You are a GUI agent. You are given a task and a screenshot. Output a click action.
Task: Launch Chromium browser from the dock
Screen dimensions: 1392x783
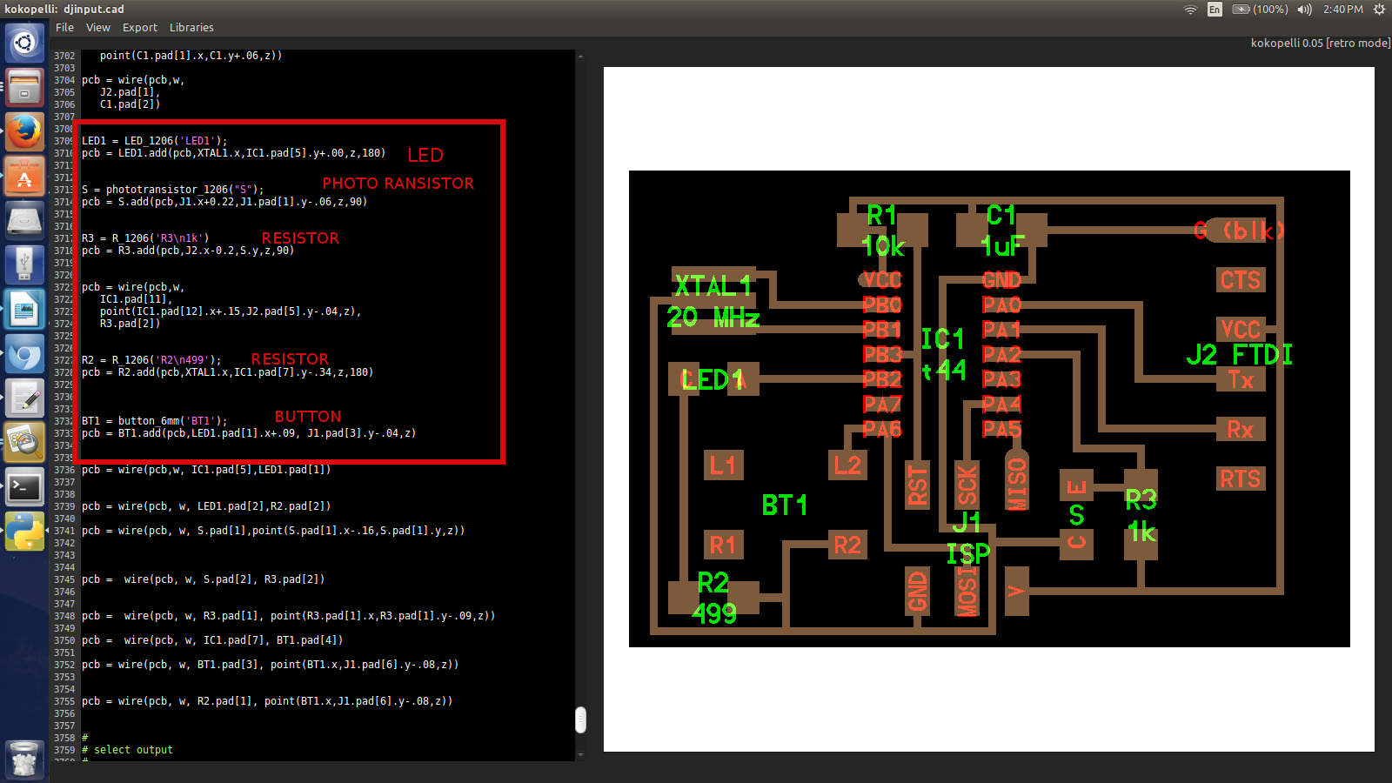[24, 353]
